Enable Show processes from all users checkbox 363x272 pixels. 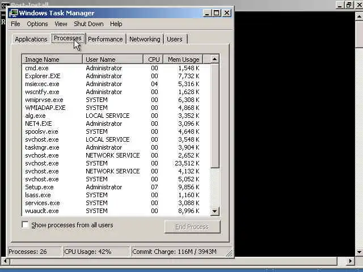[x=25, y=224]
